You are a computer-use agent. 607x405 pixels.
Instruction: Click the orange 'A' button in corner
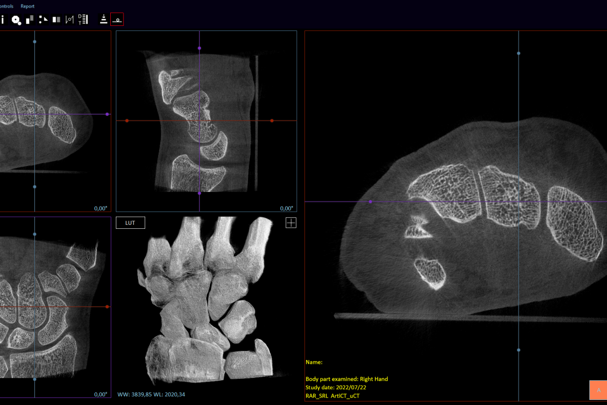(598, 390)
